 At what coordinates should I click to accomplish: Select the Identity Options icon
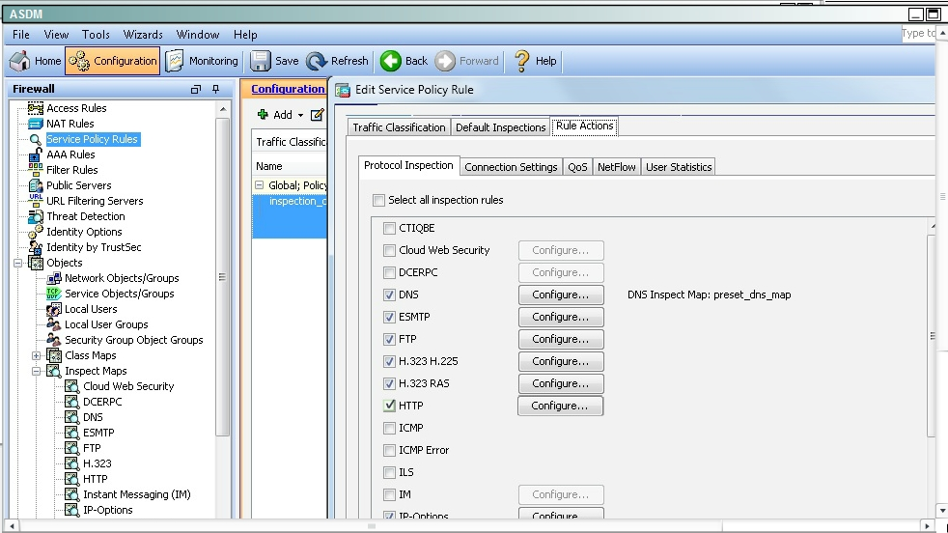point(36,232)
